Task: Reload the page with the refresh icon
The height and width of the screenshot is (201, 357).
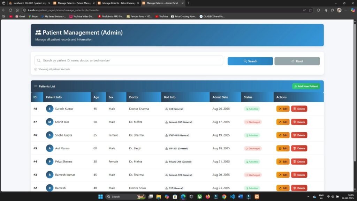Action: click(x=10, y=10)
